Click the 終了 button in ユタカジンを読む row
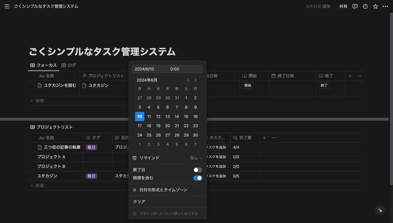 (324, 85)
